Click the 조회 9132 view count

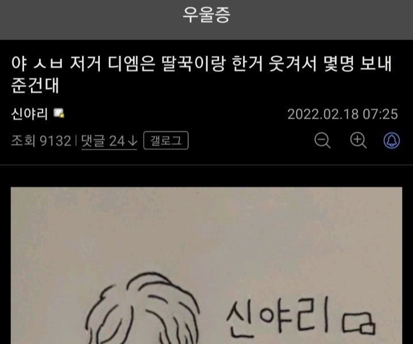(x=41, y=141)
